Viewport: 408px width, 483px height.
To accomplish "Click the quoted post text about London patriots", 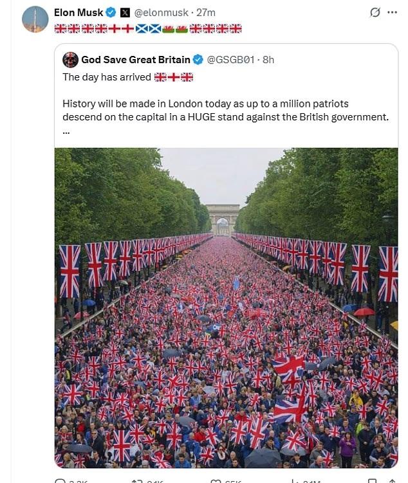I will click(226, 110).
